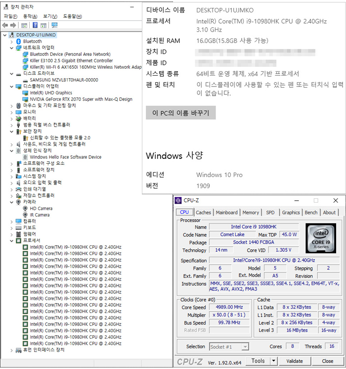The height and width of the screenshot is (369, 346).
Task: Open the 도움말(H) menu
Action: [x=73, y=16]
